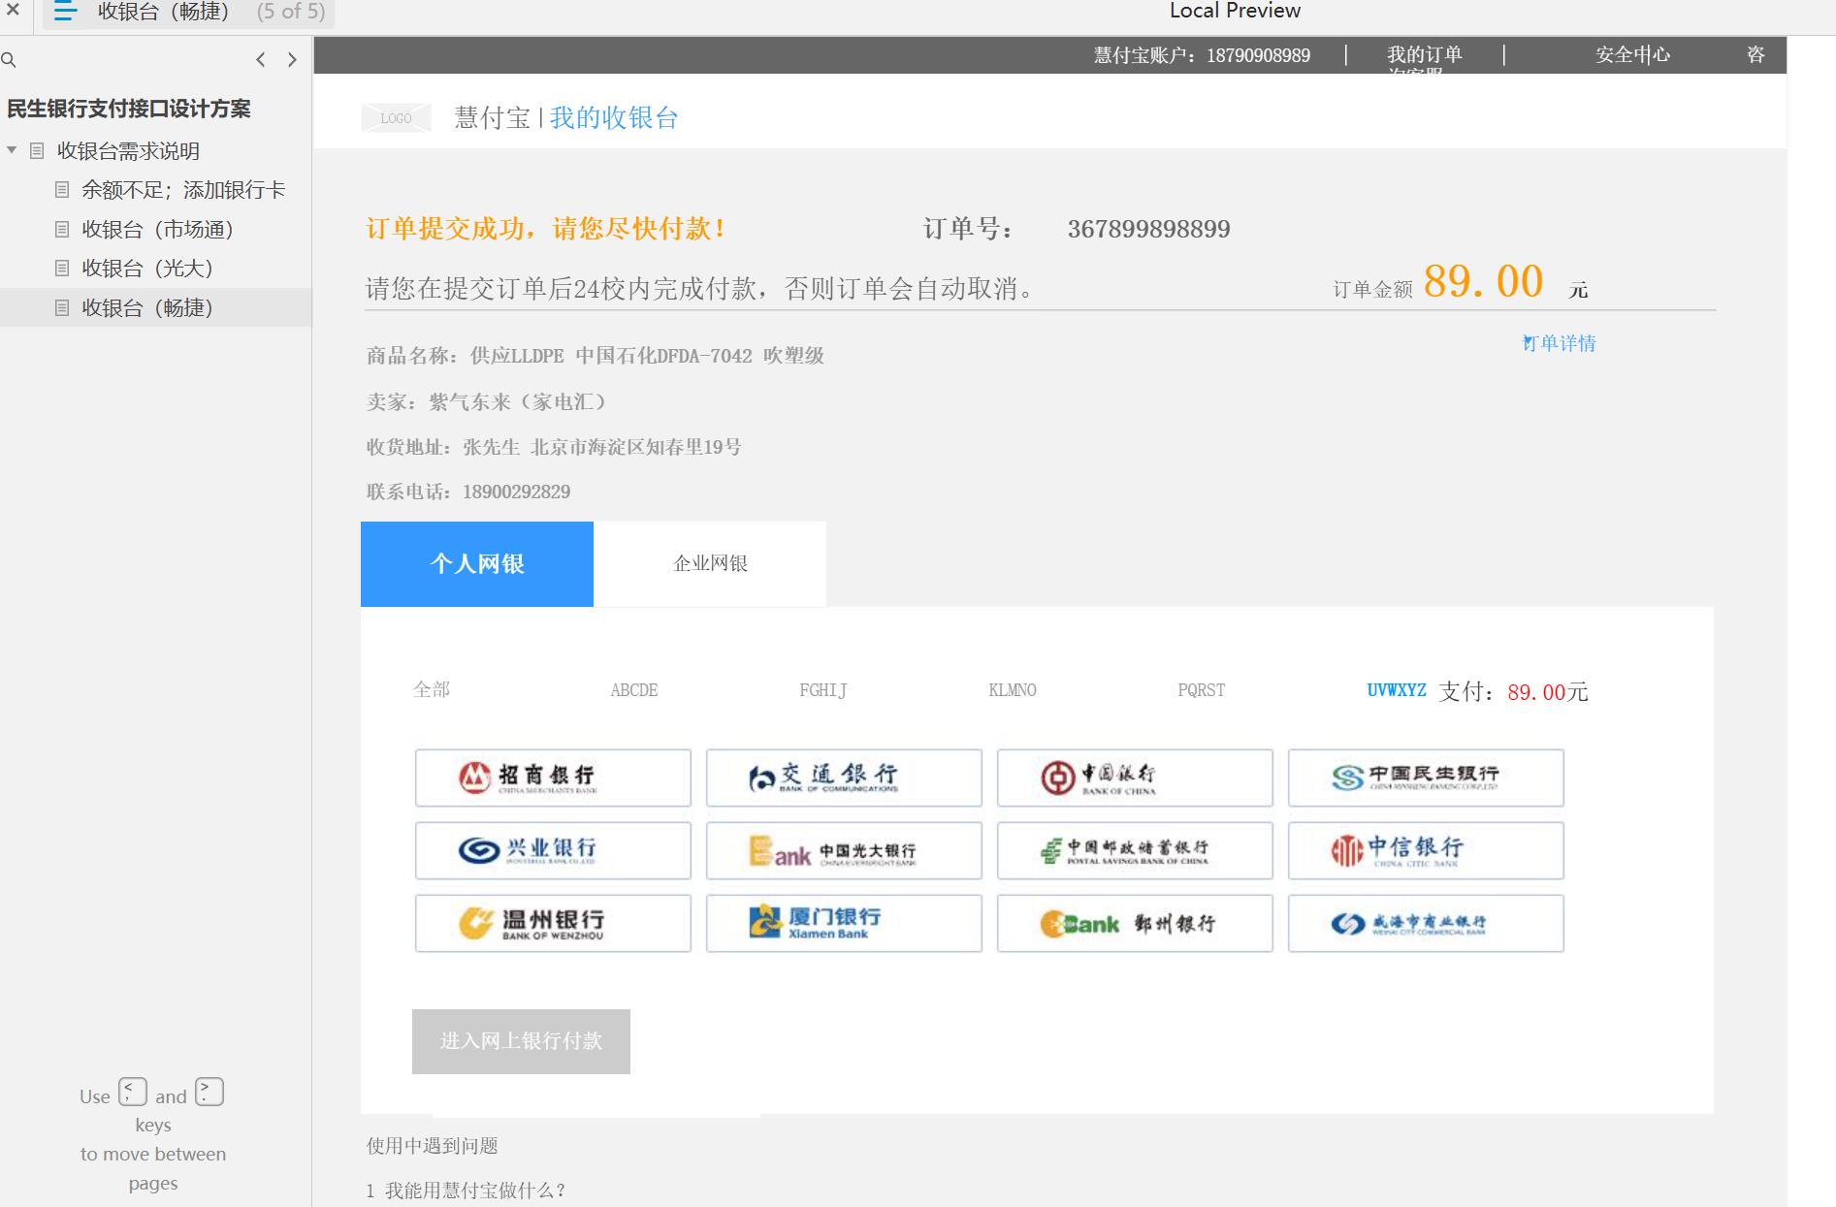1836x1207 pixels.
Task: Select 厦门银行 bank logo
Action: point(844,923)
